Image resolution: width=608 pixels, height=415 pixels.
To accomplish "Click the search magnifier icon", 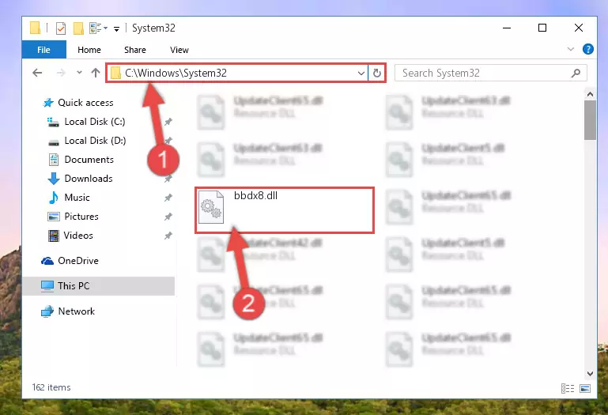I will 576,73.
